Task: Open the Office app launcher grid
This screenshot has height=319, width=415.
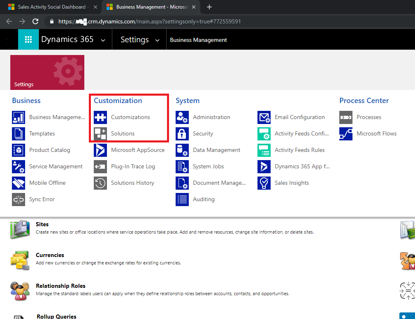Action: (28, 39)
